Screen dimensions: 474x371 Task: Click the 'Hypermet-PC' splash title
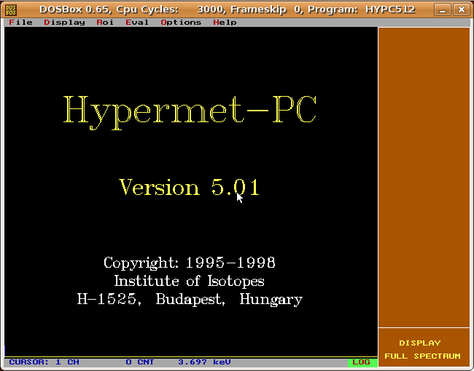pyautogui.click(x=190, y=112)
